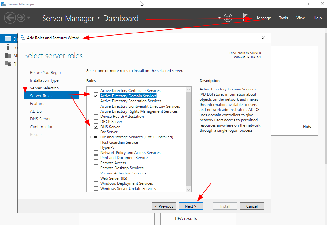Open the navigation history dropdown arrow

coord(29,18)
